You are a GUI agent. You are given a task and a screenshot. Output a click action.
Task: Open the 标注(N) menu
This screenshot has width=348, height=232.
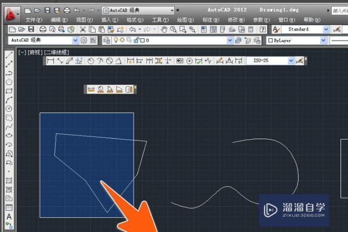pos(211,20)
